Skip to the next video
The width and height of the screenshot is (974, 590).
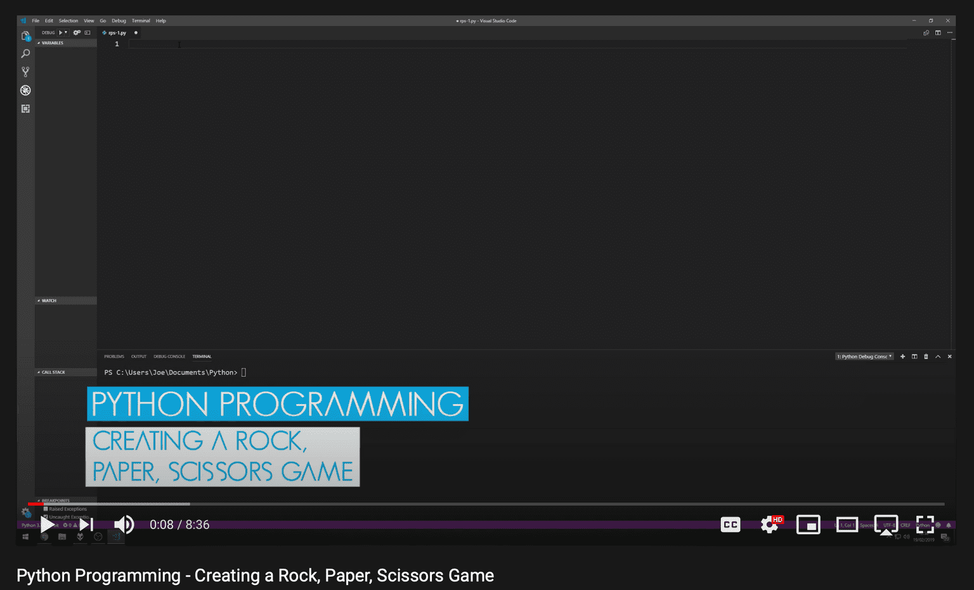(87, 525)
